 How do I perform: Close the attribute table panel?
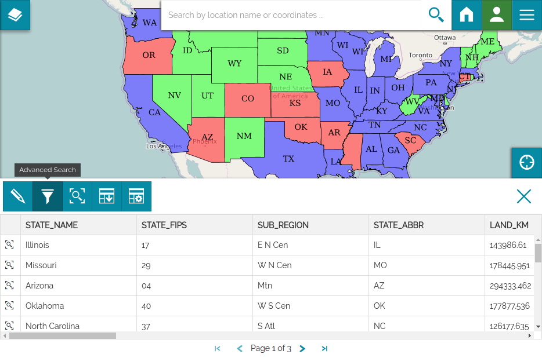(x=523, y=196)
